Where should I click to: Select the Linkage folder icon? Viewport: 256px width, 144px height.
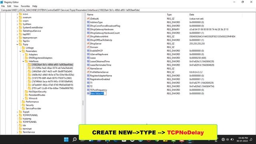click(x=23, y=48)
